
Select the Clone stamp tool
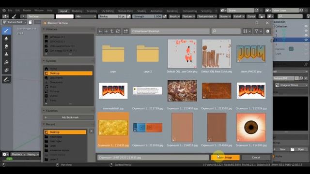click(x=6, y=54)
